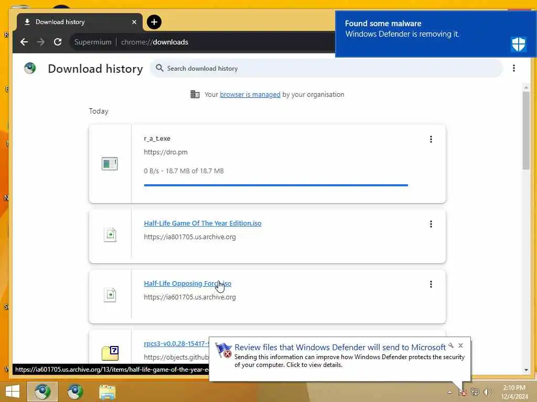Open Review files Windows Defender balloon
The image size is (537, 402).
[340, 359]
